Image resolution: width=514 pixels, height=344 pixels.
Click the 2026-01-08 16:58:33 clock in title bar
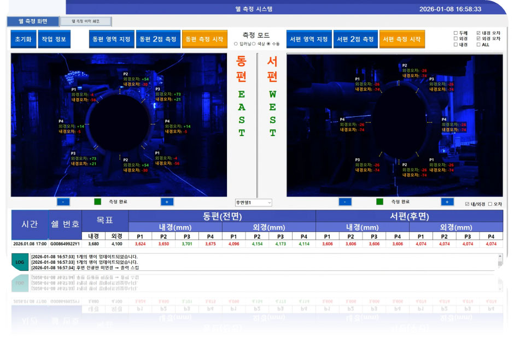[450, 9]
